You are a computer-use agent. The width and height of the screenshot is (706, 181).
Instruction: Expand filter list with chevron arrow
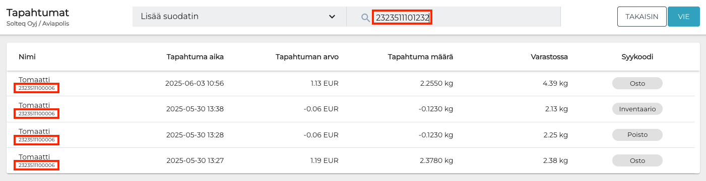pos(332,17)
